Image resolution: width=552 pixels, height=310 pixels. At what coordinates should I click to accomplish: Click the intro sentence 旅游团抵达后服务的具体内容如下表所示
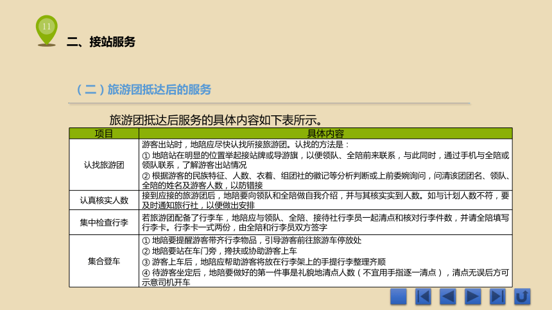click(x=216, y=120)
